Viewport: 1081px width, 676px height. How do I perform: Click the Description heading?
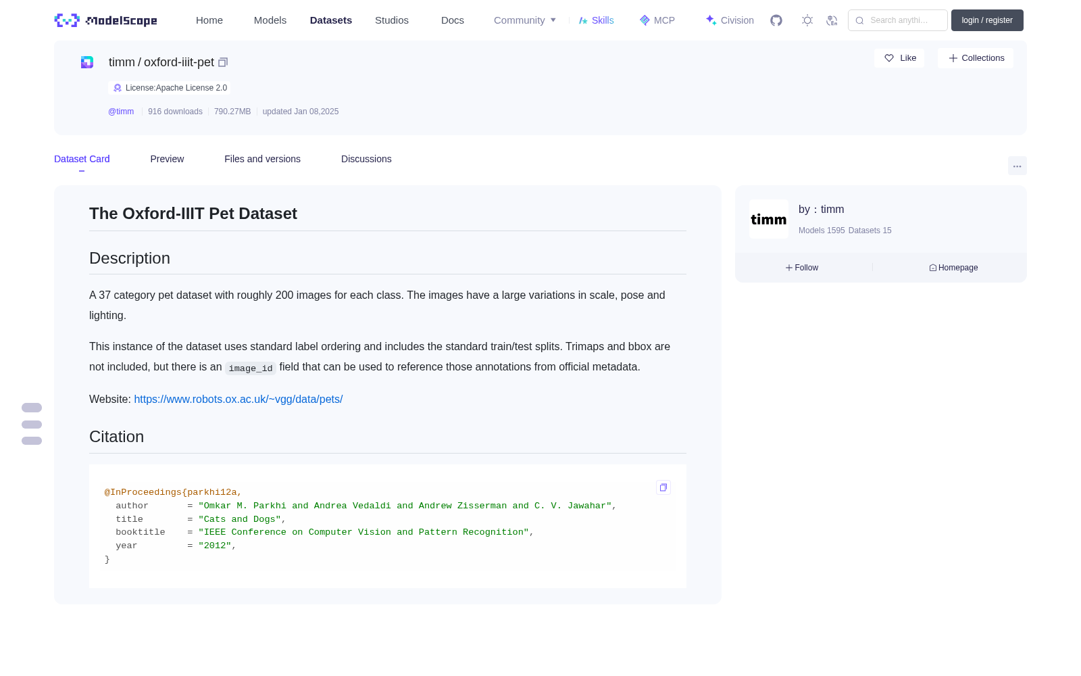[x=130, y=258]
